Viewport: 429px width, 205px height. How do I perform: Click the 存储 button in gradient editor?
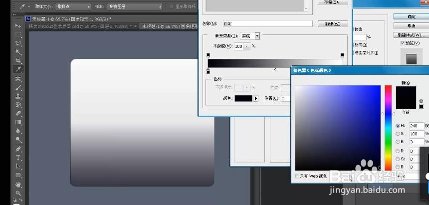pyautogui.click(x=333, y=2)
